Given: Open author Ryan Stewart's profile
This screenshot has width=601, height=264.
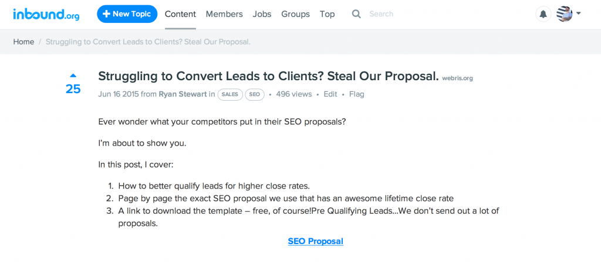Looking at the screenshot, I should pos(183,94).
